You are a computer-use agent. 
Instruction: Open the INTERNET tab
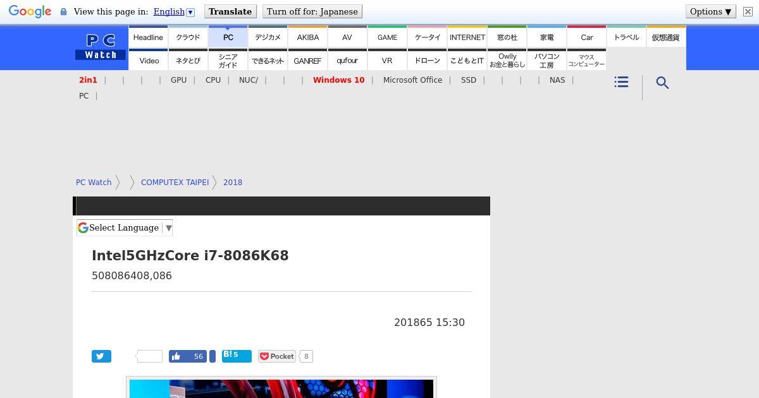pos(467,37)
